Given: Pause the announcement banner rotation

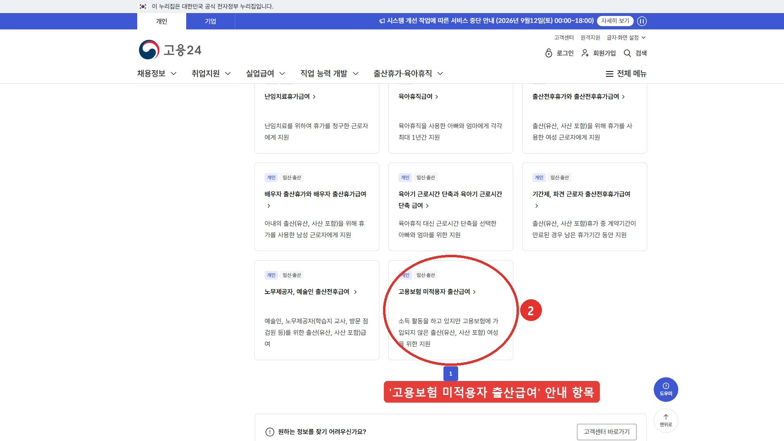Looking at the screenshot, I should click(642, 21).
